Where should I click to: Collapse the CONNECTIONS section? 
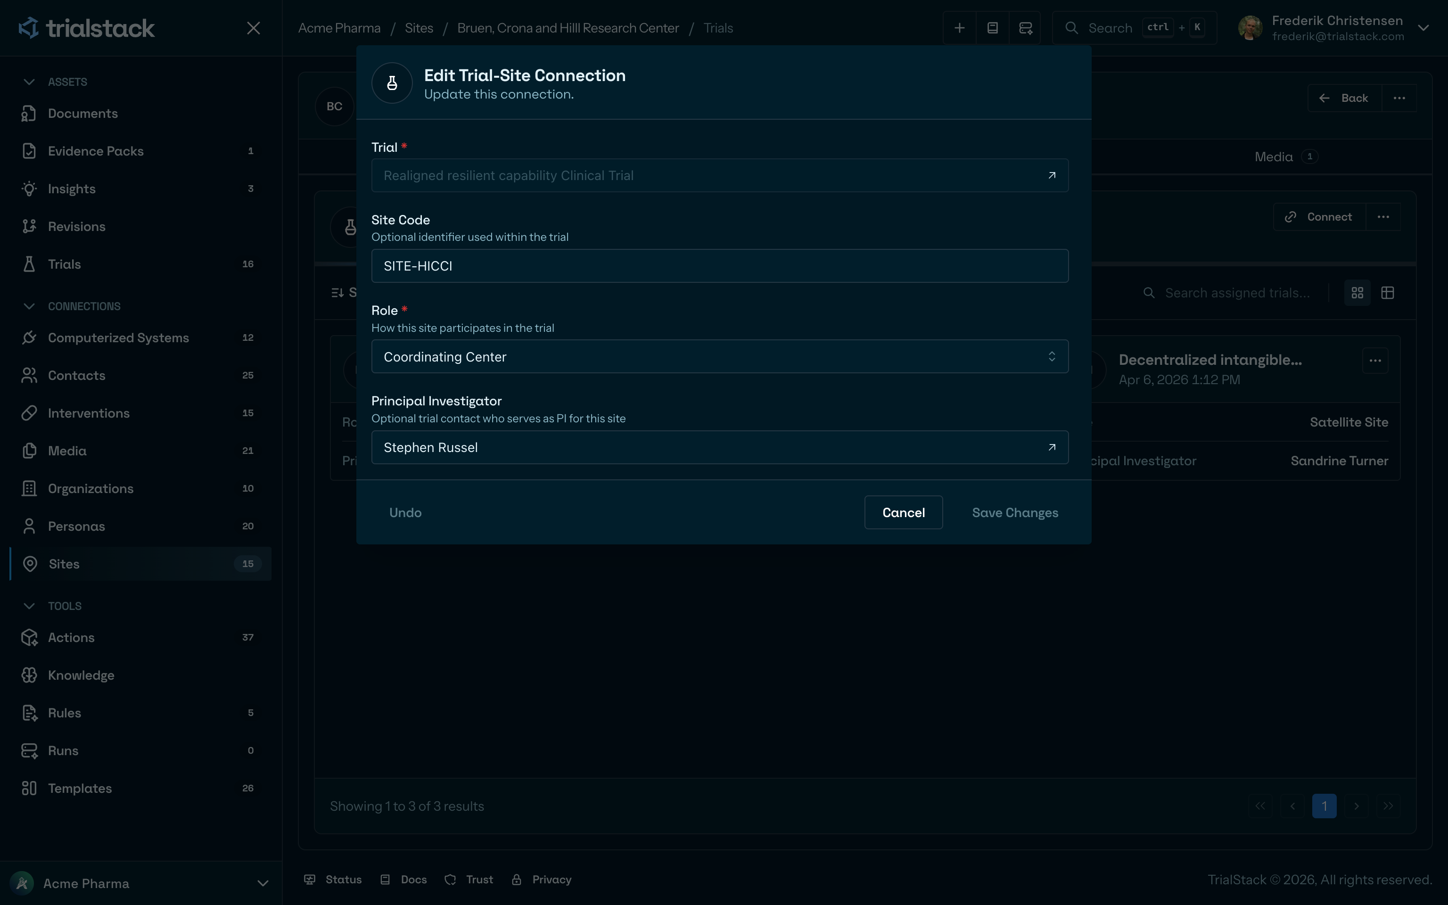click(29, 306)
